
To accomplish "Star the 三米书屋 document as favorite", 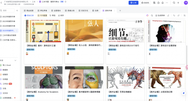I will pyautogui.click(x=66, y=2).
